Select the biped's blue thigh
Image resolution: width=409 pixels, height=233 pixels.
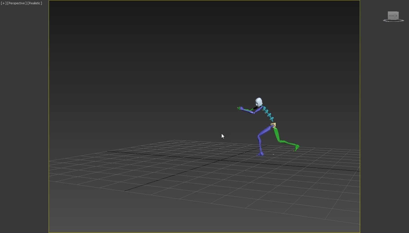point(265,131)
